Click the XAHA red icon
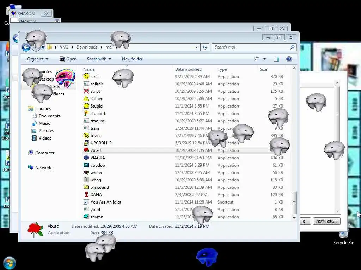This screenshot has height=270, width=361. pyautogui.click(x=86, y=194)
